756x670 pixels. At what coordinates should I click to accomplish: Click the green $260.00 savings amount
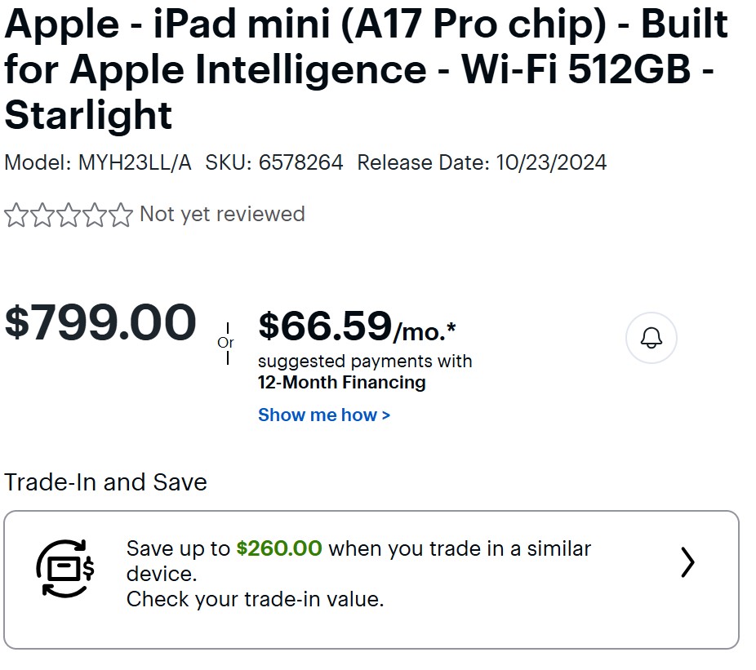pos(279,548)
